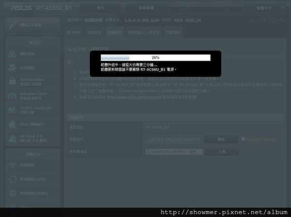The image size is (291, 217).
Task: Click the 26% upgrade progress bar
Action: (x=156, y=58)
